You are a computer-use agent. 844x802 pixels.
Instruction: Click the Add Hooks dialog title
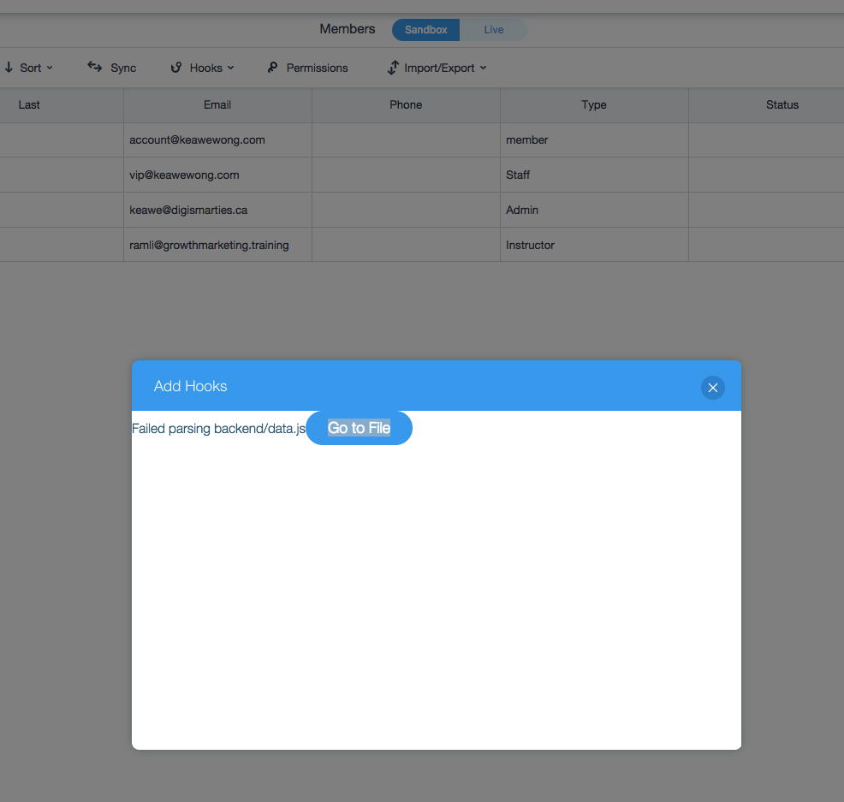pyautogui.click(x=191, y=386)
